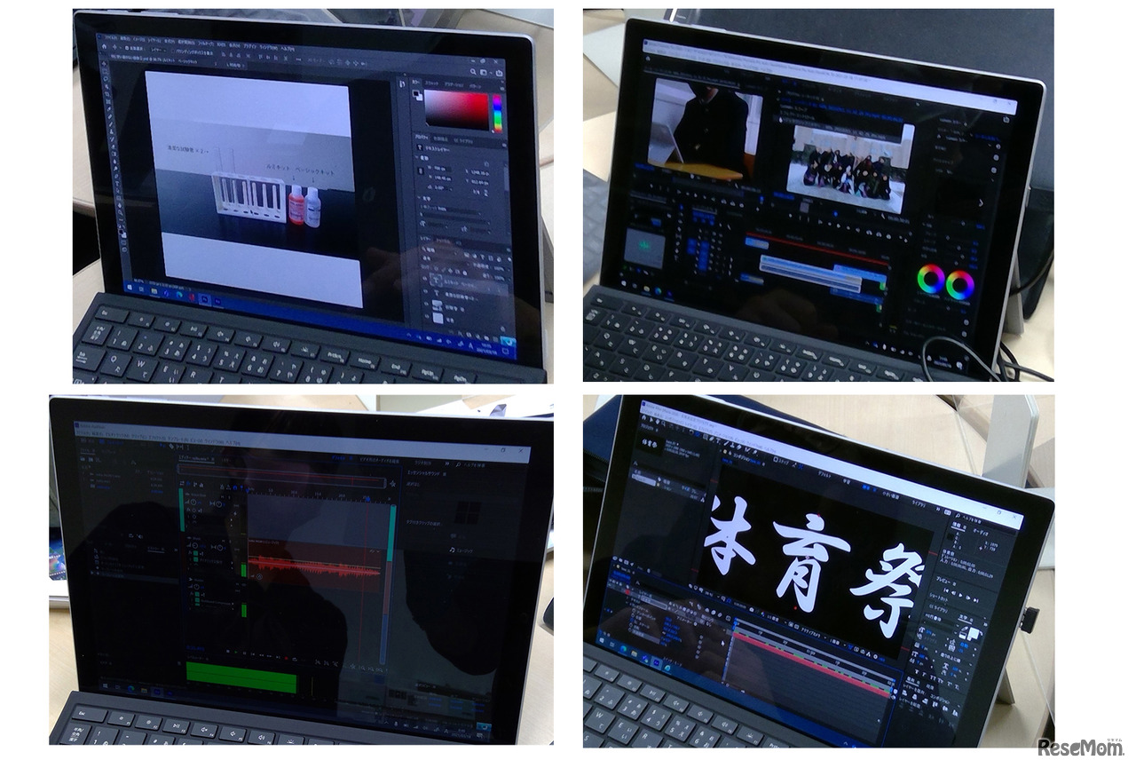Select the Zoom tool in Photoshop's toolbar
This screenshot has height=768, width=1136.
[x=121, y=211]
